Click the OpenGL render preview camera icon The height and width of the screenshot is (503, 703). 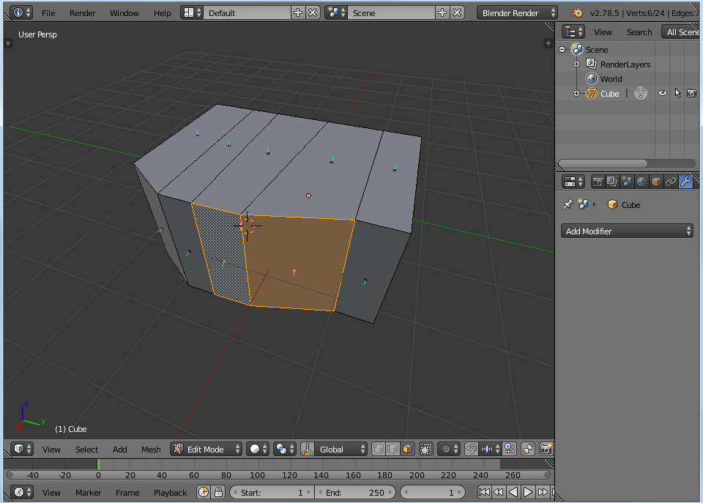pos(548,449)
